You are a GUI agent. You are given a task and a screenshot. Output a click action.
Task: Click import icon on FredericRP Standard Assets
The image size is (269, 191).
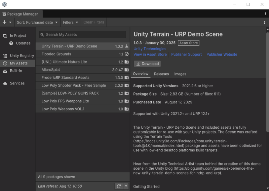[x=126, y=78]
